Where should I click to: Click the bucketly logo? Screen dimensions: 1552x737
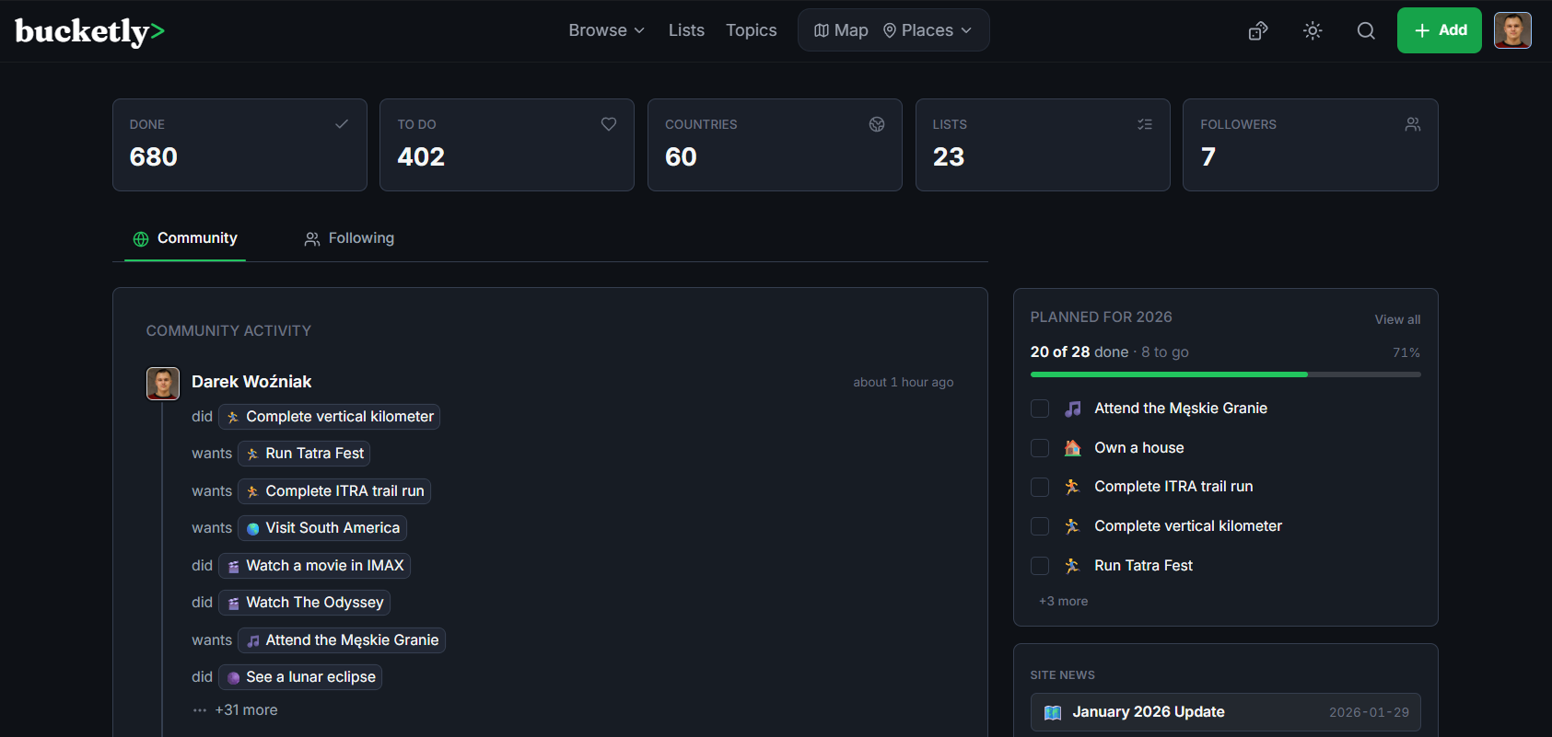tap(89, 31)
